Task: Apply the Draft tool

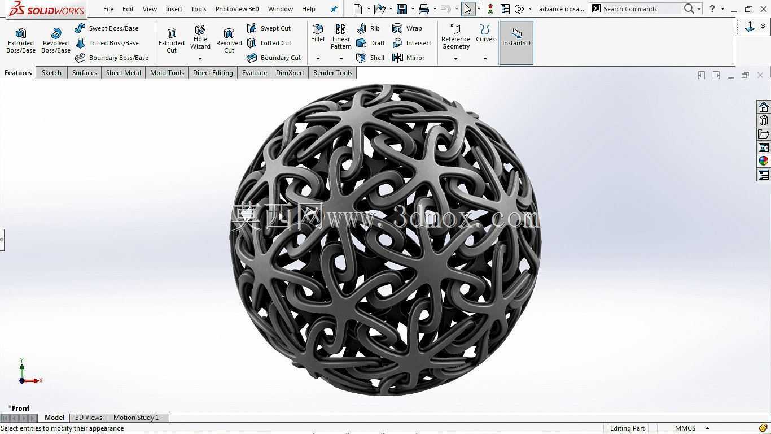Action: [x=370, y=43]
